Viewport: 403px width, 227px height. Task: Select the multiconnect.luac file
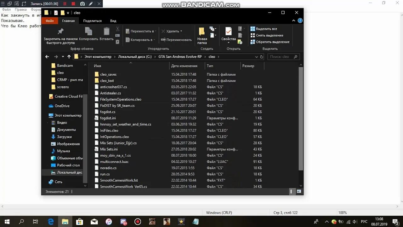pyautogui.click(x=114, y=162)
